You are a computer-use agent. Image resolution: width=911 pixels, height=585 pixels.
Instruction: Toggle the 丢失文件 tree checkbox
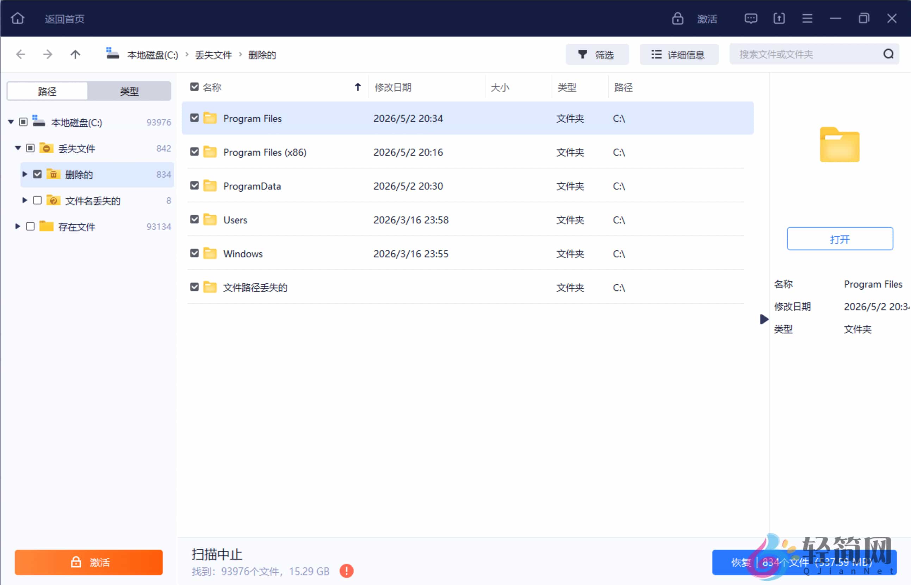point(30,148)
